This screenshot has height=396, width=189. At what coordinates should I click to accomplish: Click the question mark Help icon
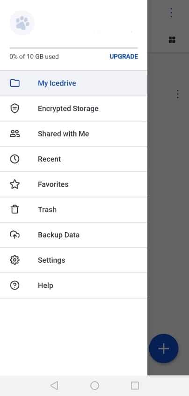point(15,285)
